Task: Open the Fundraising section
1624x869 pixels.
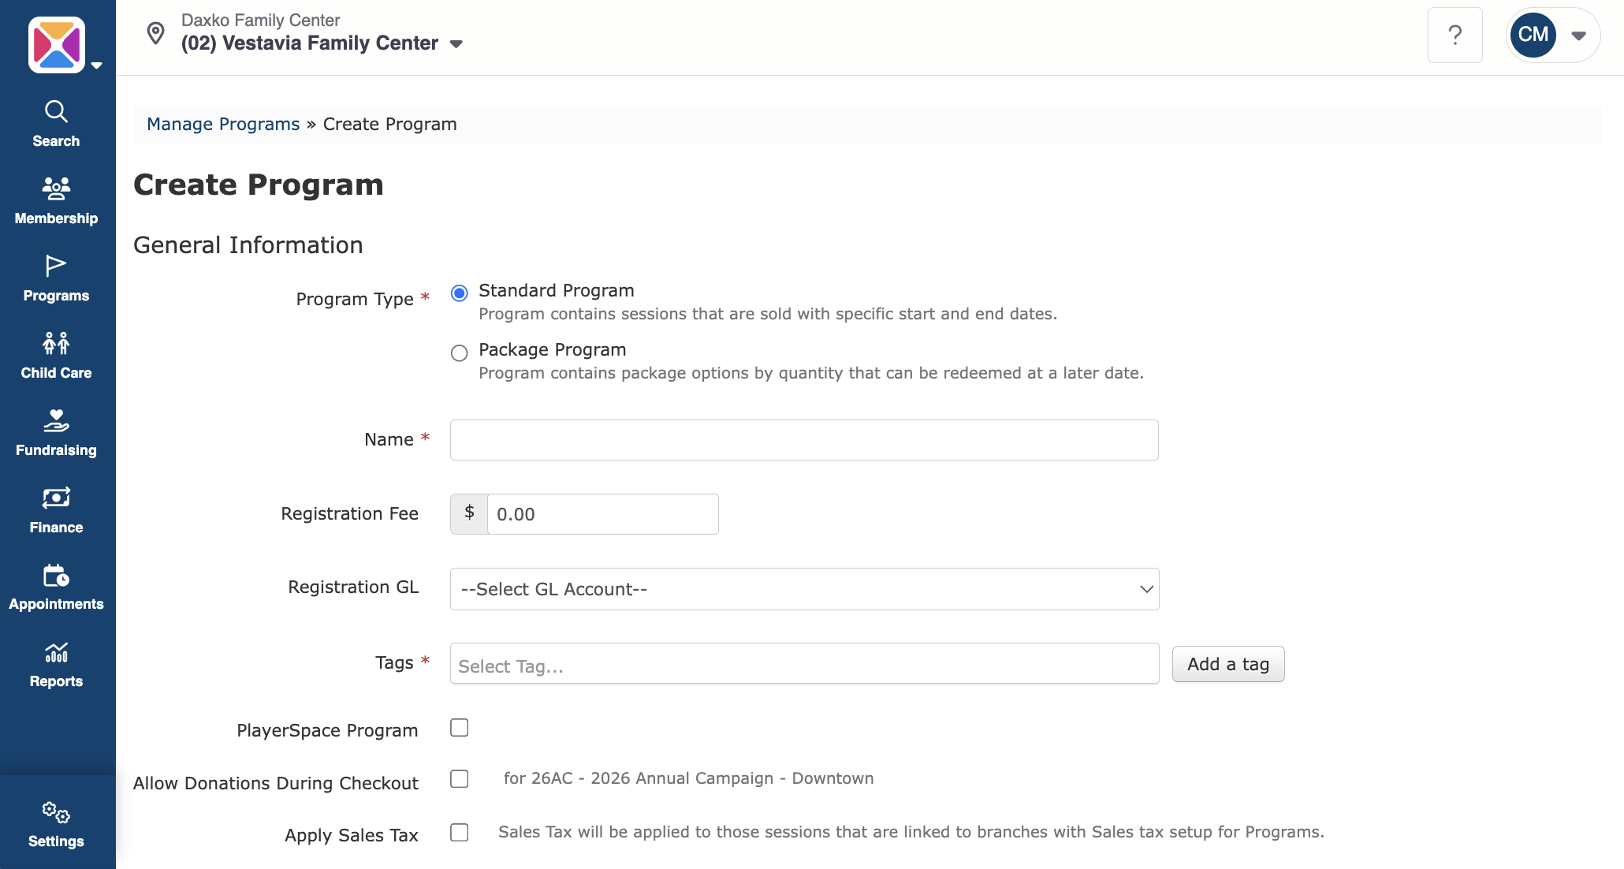Action: [56, 432]
